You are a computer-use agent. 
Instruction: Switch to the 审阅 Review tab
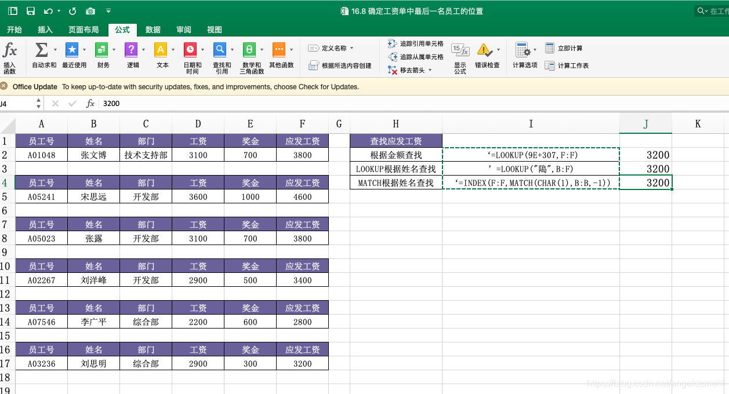point(184,30)
